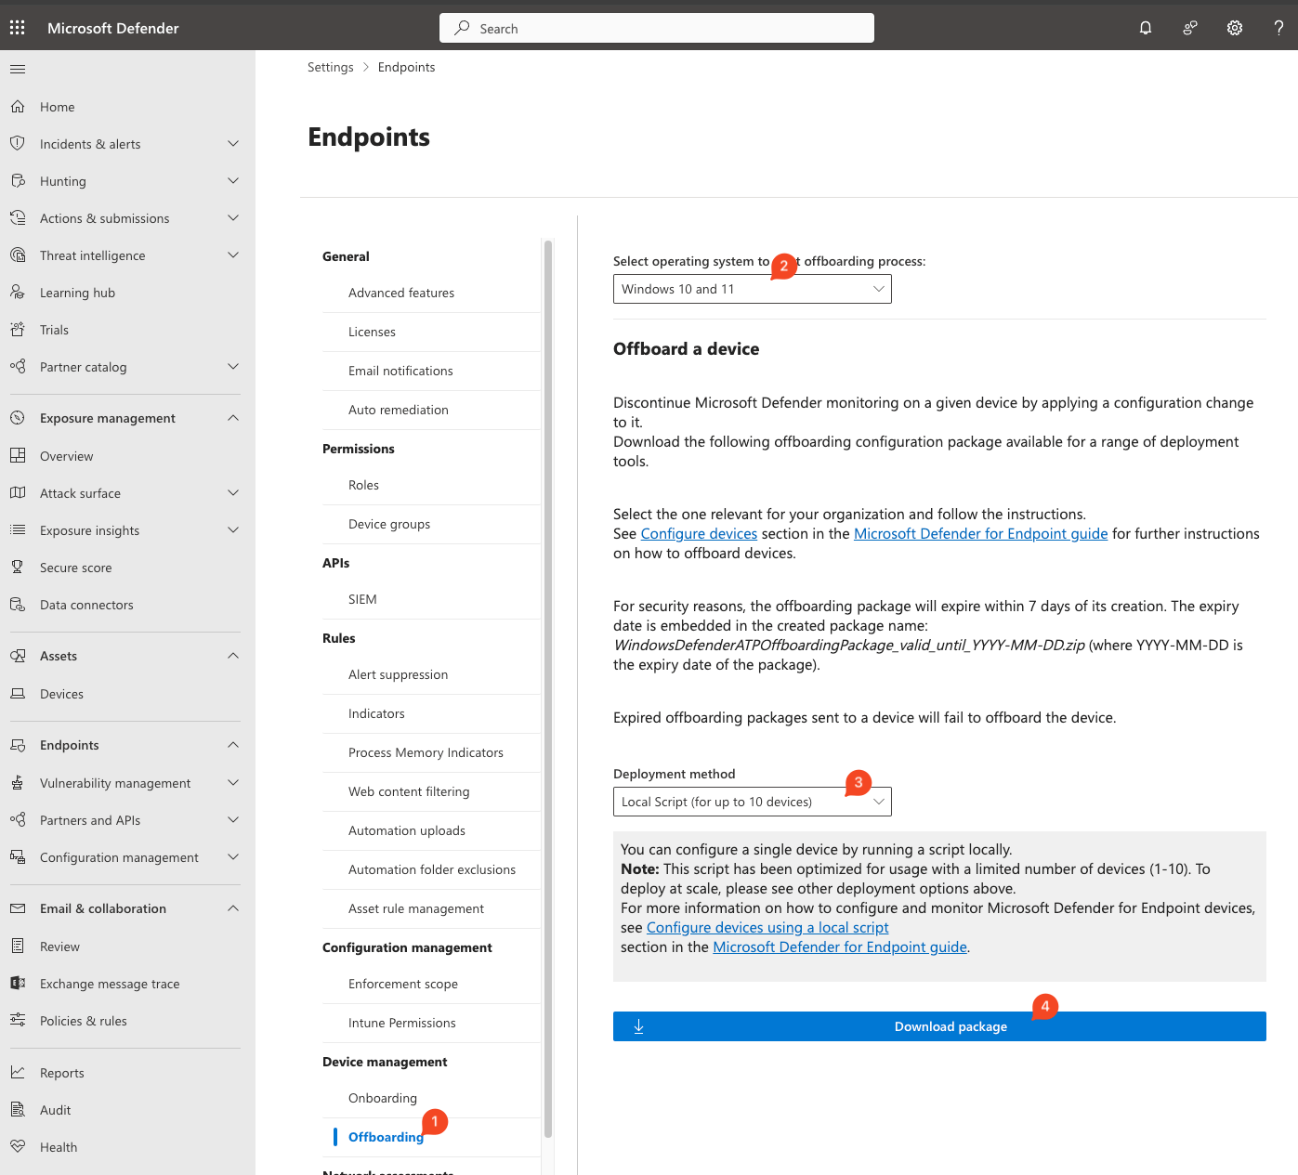Click the Download package button
1298x1175 pixels.
(x=938, y=1026)
